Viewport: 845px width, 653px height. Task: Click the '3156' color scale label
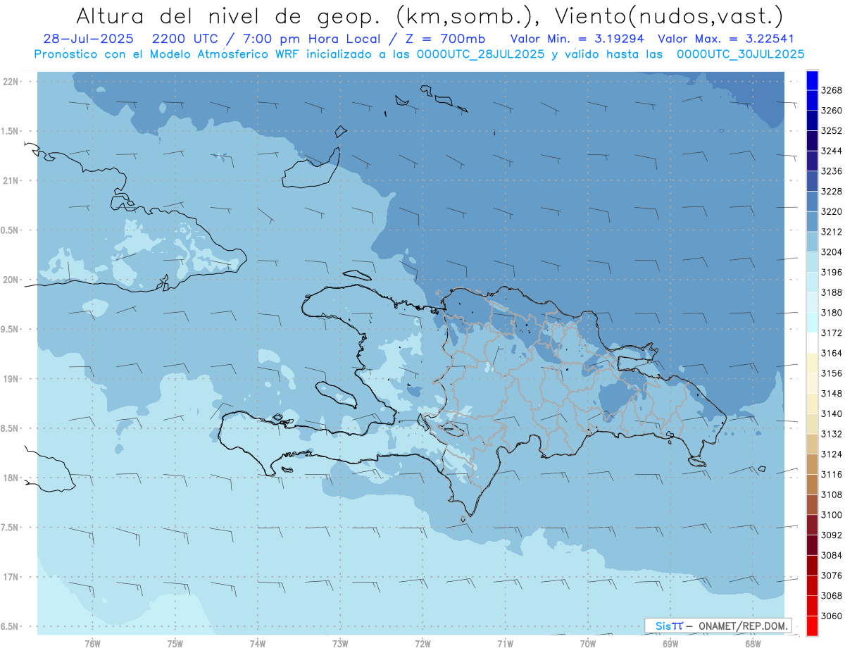pos(832,373)
